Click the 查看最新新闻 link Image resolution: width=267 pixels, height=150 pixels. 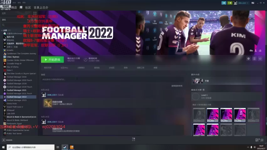(x=177, y=86)
